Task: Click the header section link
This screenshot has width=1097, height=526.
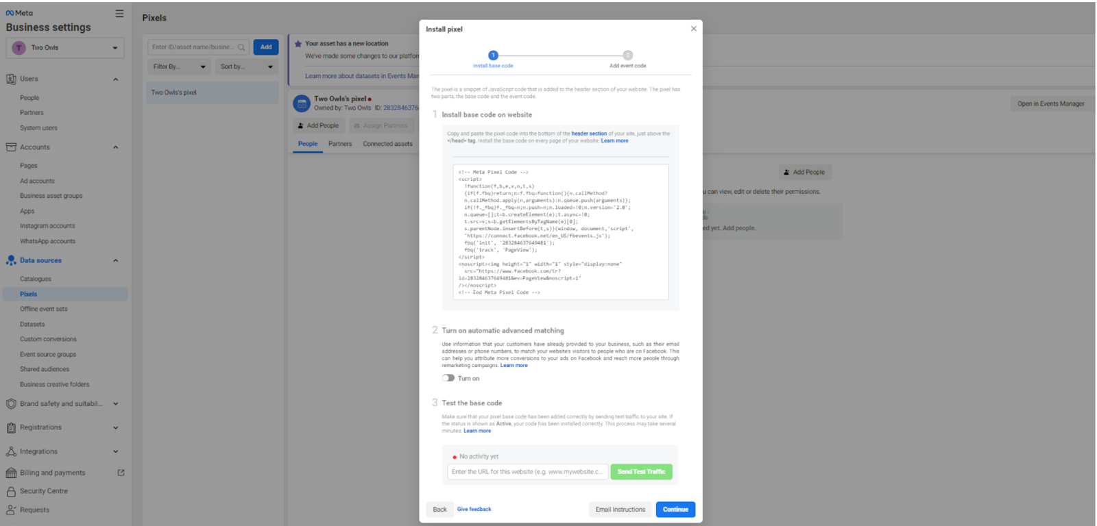Action: pyautogui.click(x=589, y=134)
